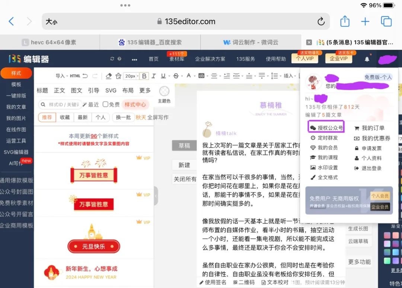Click the notification bell icon
Image resolution: width=402 pixels, height=288 pixels.
pyautogui.click(x=367, y=59)
